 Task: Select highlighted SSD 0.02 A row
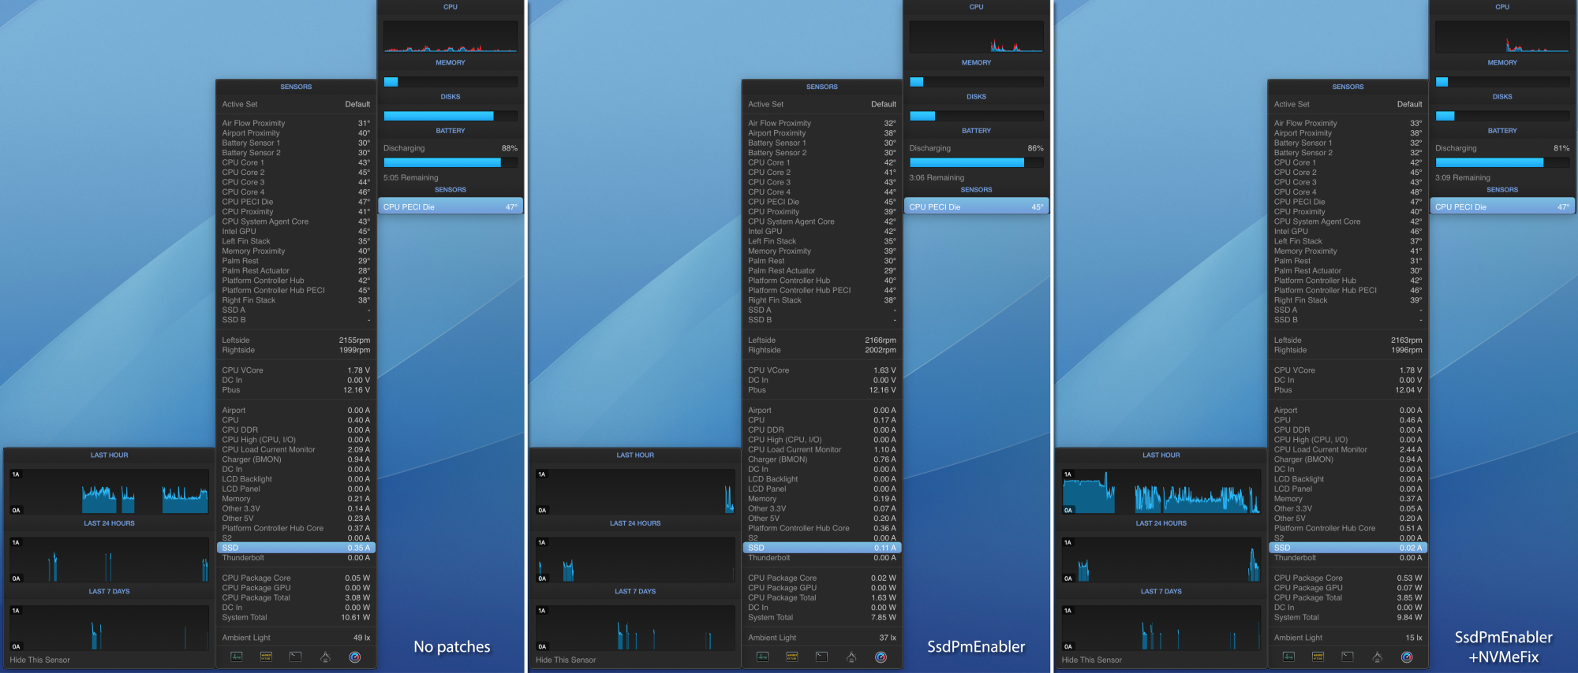click(1348, 548)
